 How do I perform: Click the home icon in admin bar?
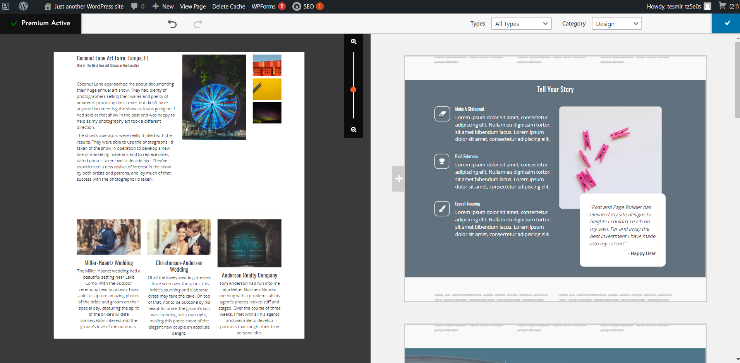[x=48, y=6]
